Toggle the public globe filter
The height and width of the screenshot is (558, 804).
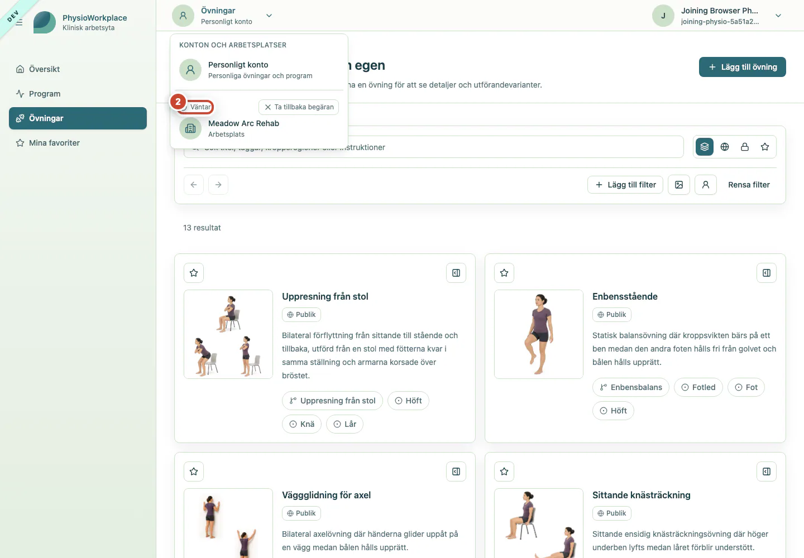tap(725, 147)
